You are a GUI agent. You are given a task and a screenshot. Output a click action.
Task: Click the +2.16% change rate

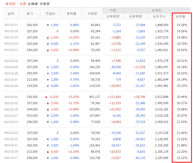[74, 152]
